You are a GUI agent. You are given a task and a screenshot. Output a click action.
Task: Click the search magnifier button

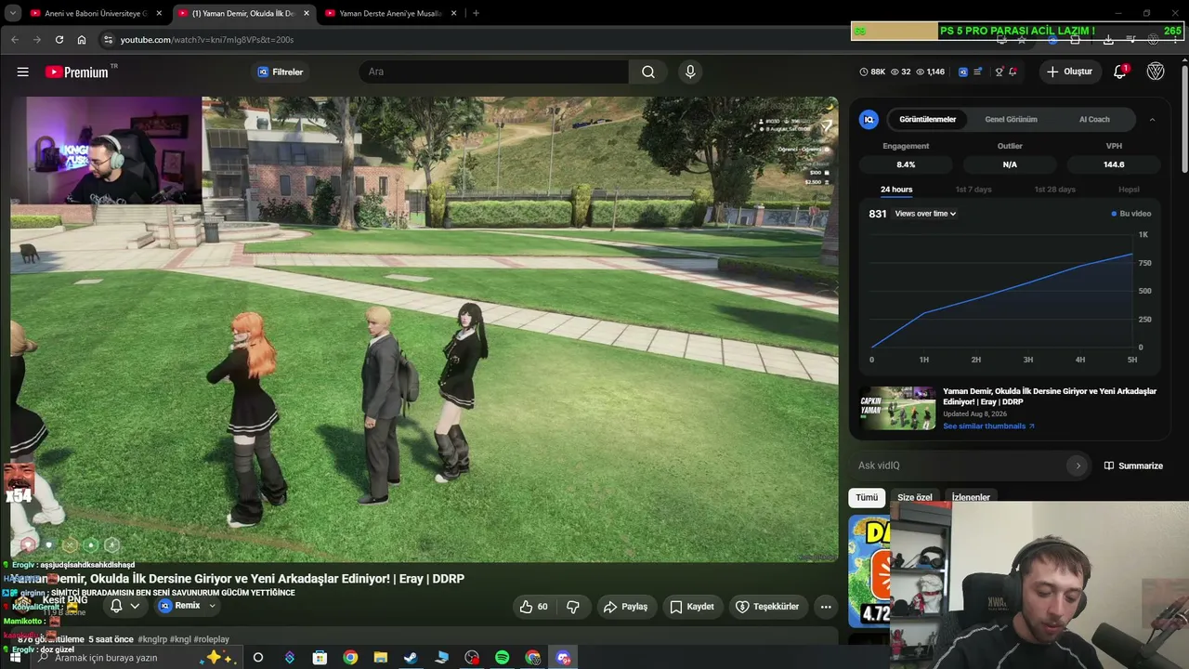click(x=648, y=72)
